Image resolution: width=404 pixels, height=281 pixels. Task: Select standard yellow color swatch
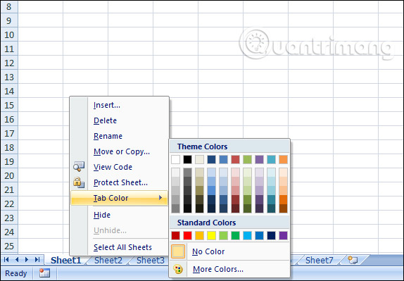pos(212,235)
